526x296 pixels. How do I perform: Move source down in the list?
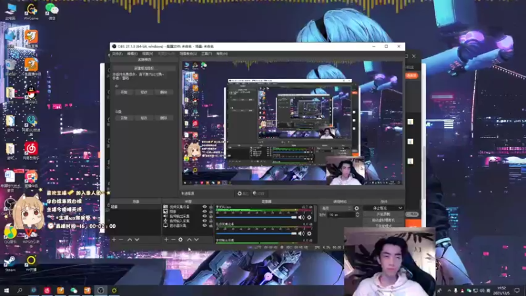(x=197, y=239)
